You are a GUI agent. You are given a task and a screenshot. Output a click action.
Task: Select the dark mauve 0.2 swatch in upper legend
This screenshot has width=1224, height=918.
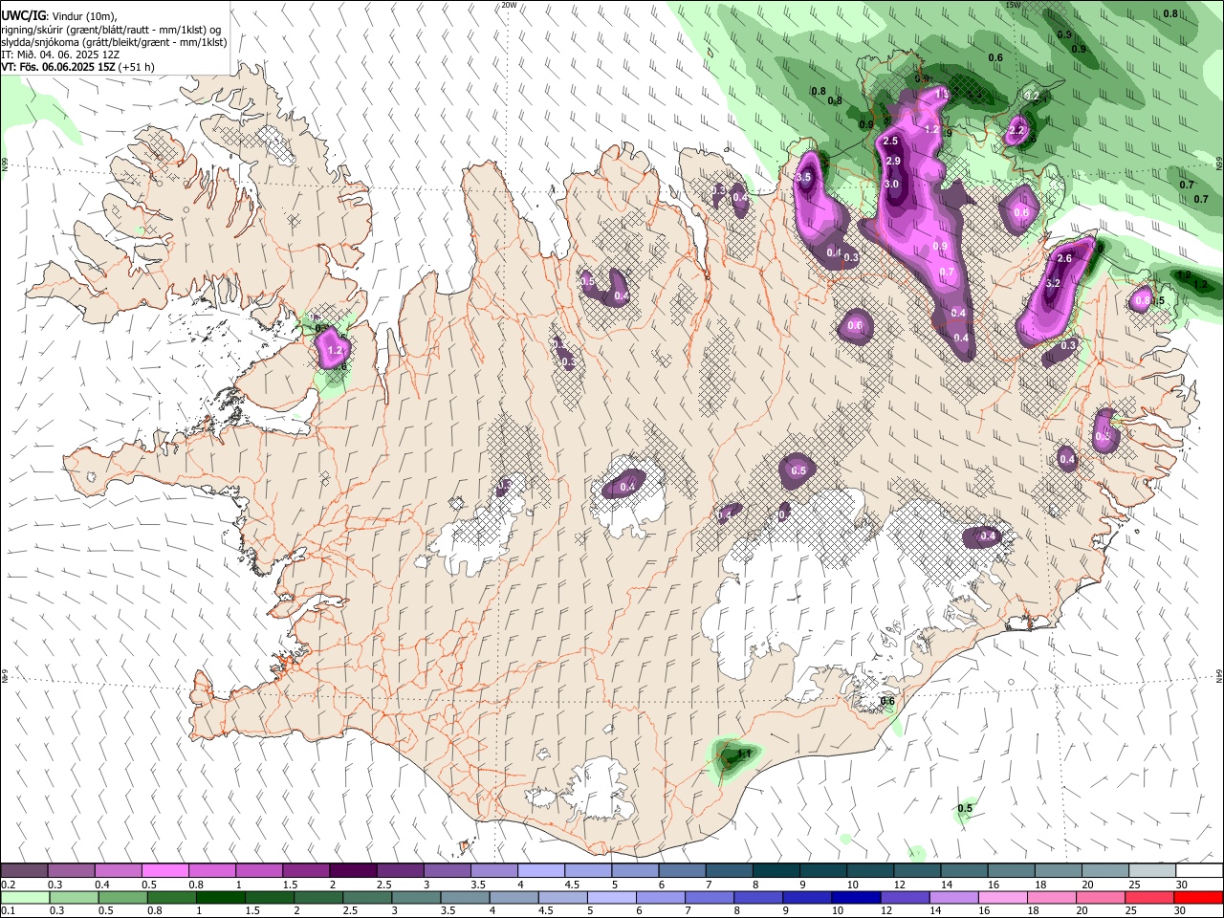(24, 870)
